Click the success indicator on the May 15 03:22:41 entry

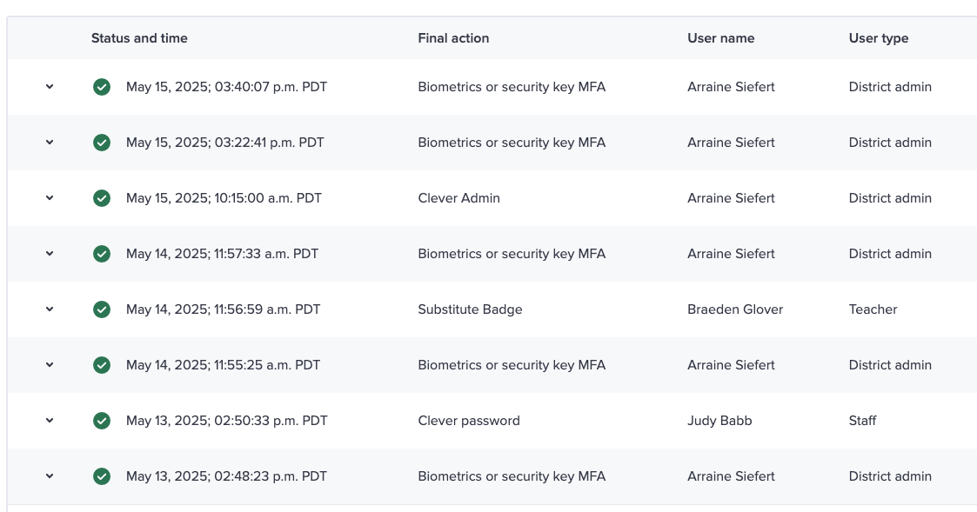point(102,142)
